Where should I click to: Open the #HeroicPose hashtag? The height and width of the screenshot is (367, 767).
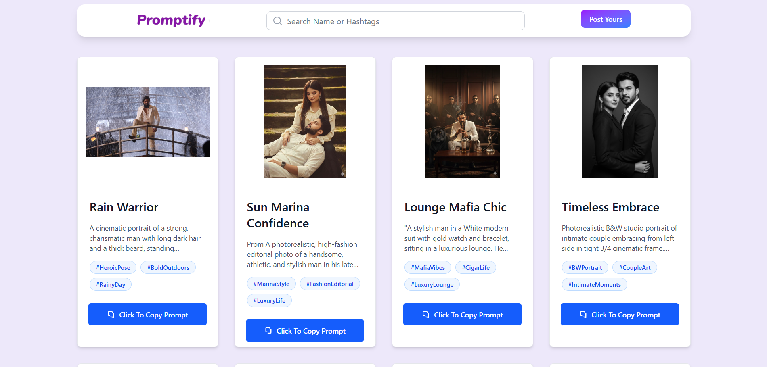pyautogui.click(x=113, y=267)
